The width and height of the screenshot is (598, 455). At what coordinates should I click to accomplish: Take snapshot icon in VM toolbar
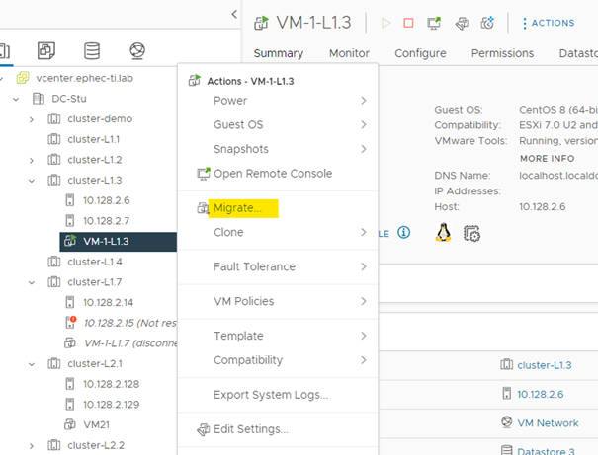487,23
